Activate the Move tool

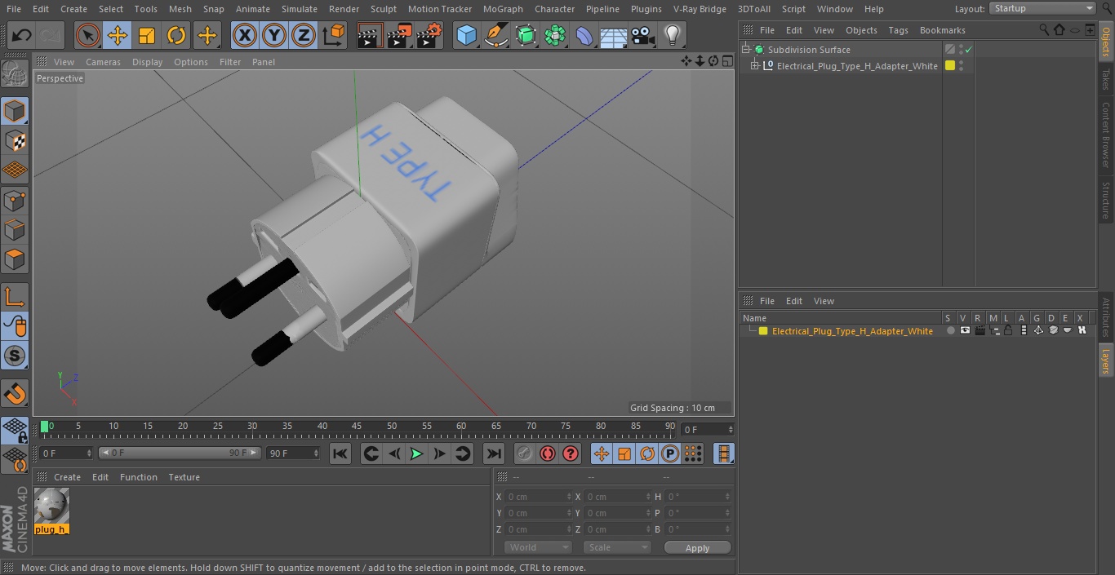118,36
